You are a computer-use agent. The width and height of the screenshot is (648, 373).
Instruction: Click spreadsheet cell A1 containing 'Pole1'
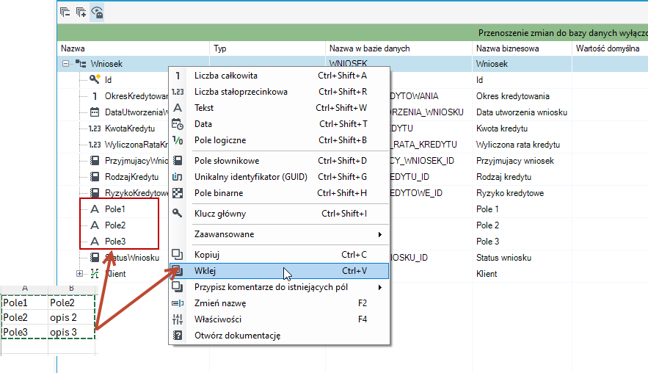pos(25,303)
